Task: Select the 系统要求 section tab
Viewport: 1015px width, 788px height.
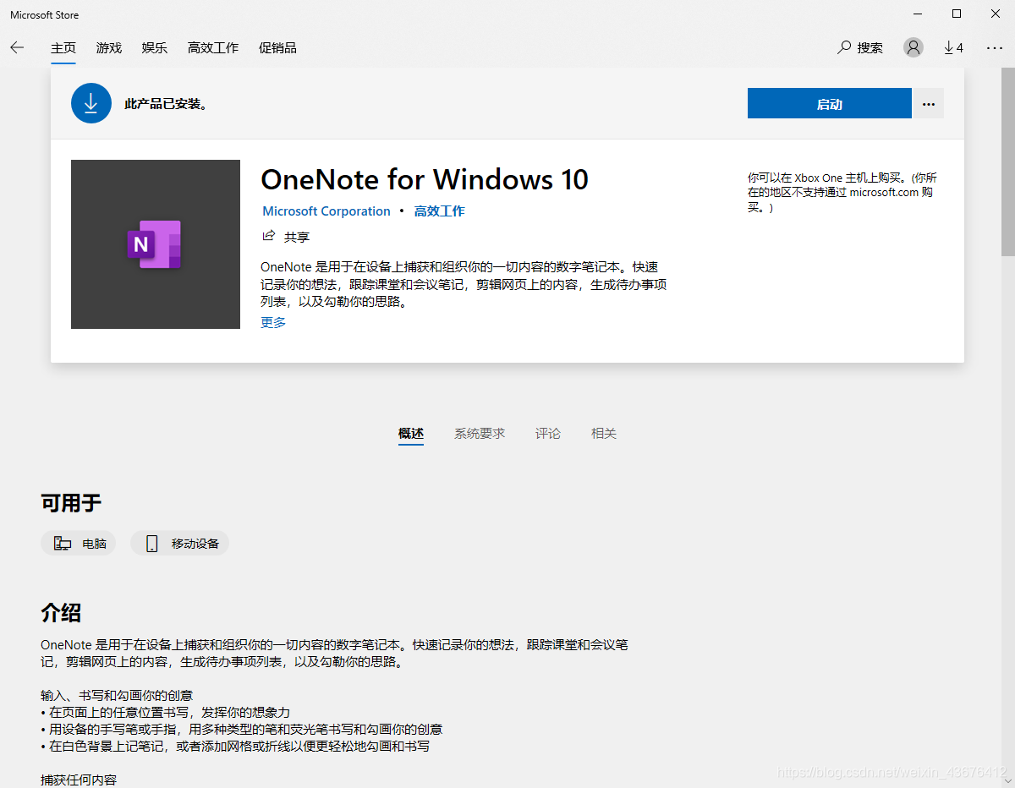Action: click(480, 433)
